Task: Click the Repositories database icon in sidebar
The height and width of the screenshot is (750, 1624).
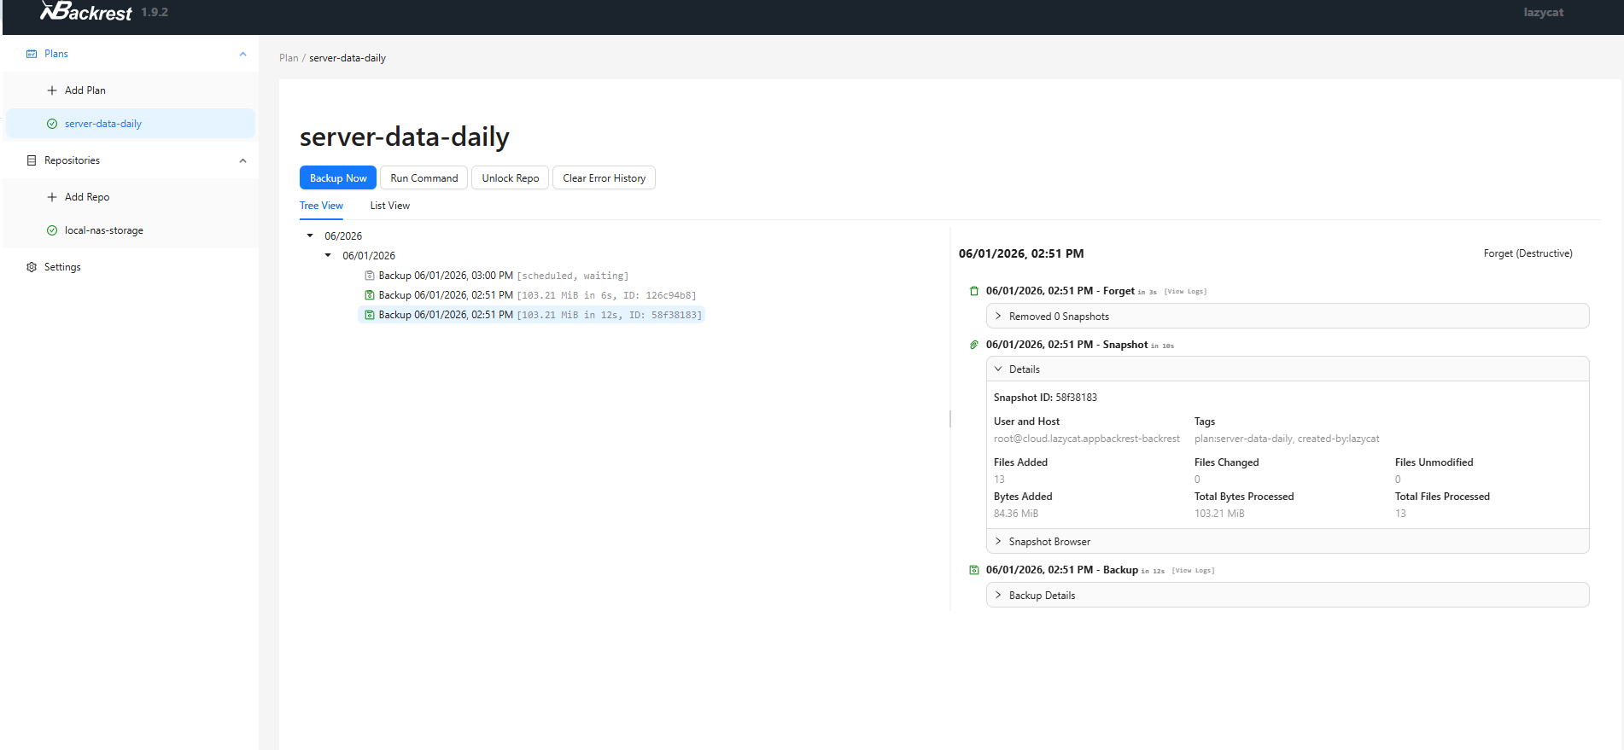Action: click(32, 160)
